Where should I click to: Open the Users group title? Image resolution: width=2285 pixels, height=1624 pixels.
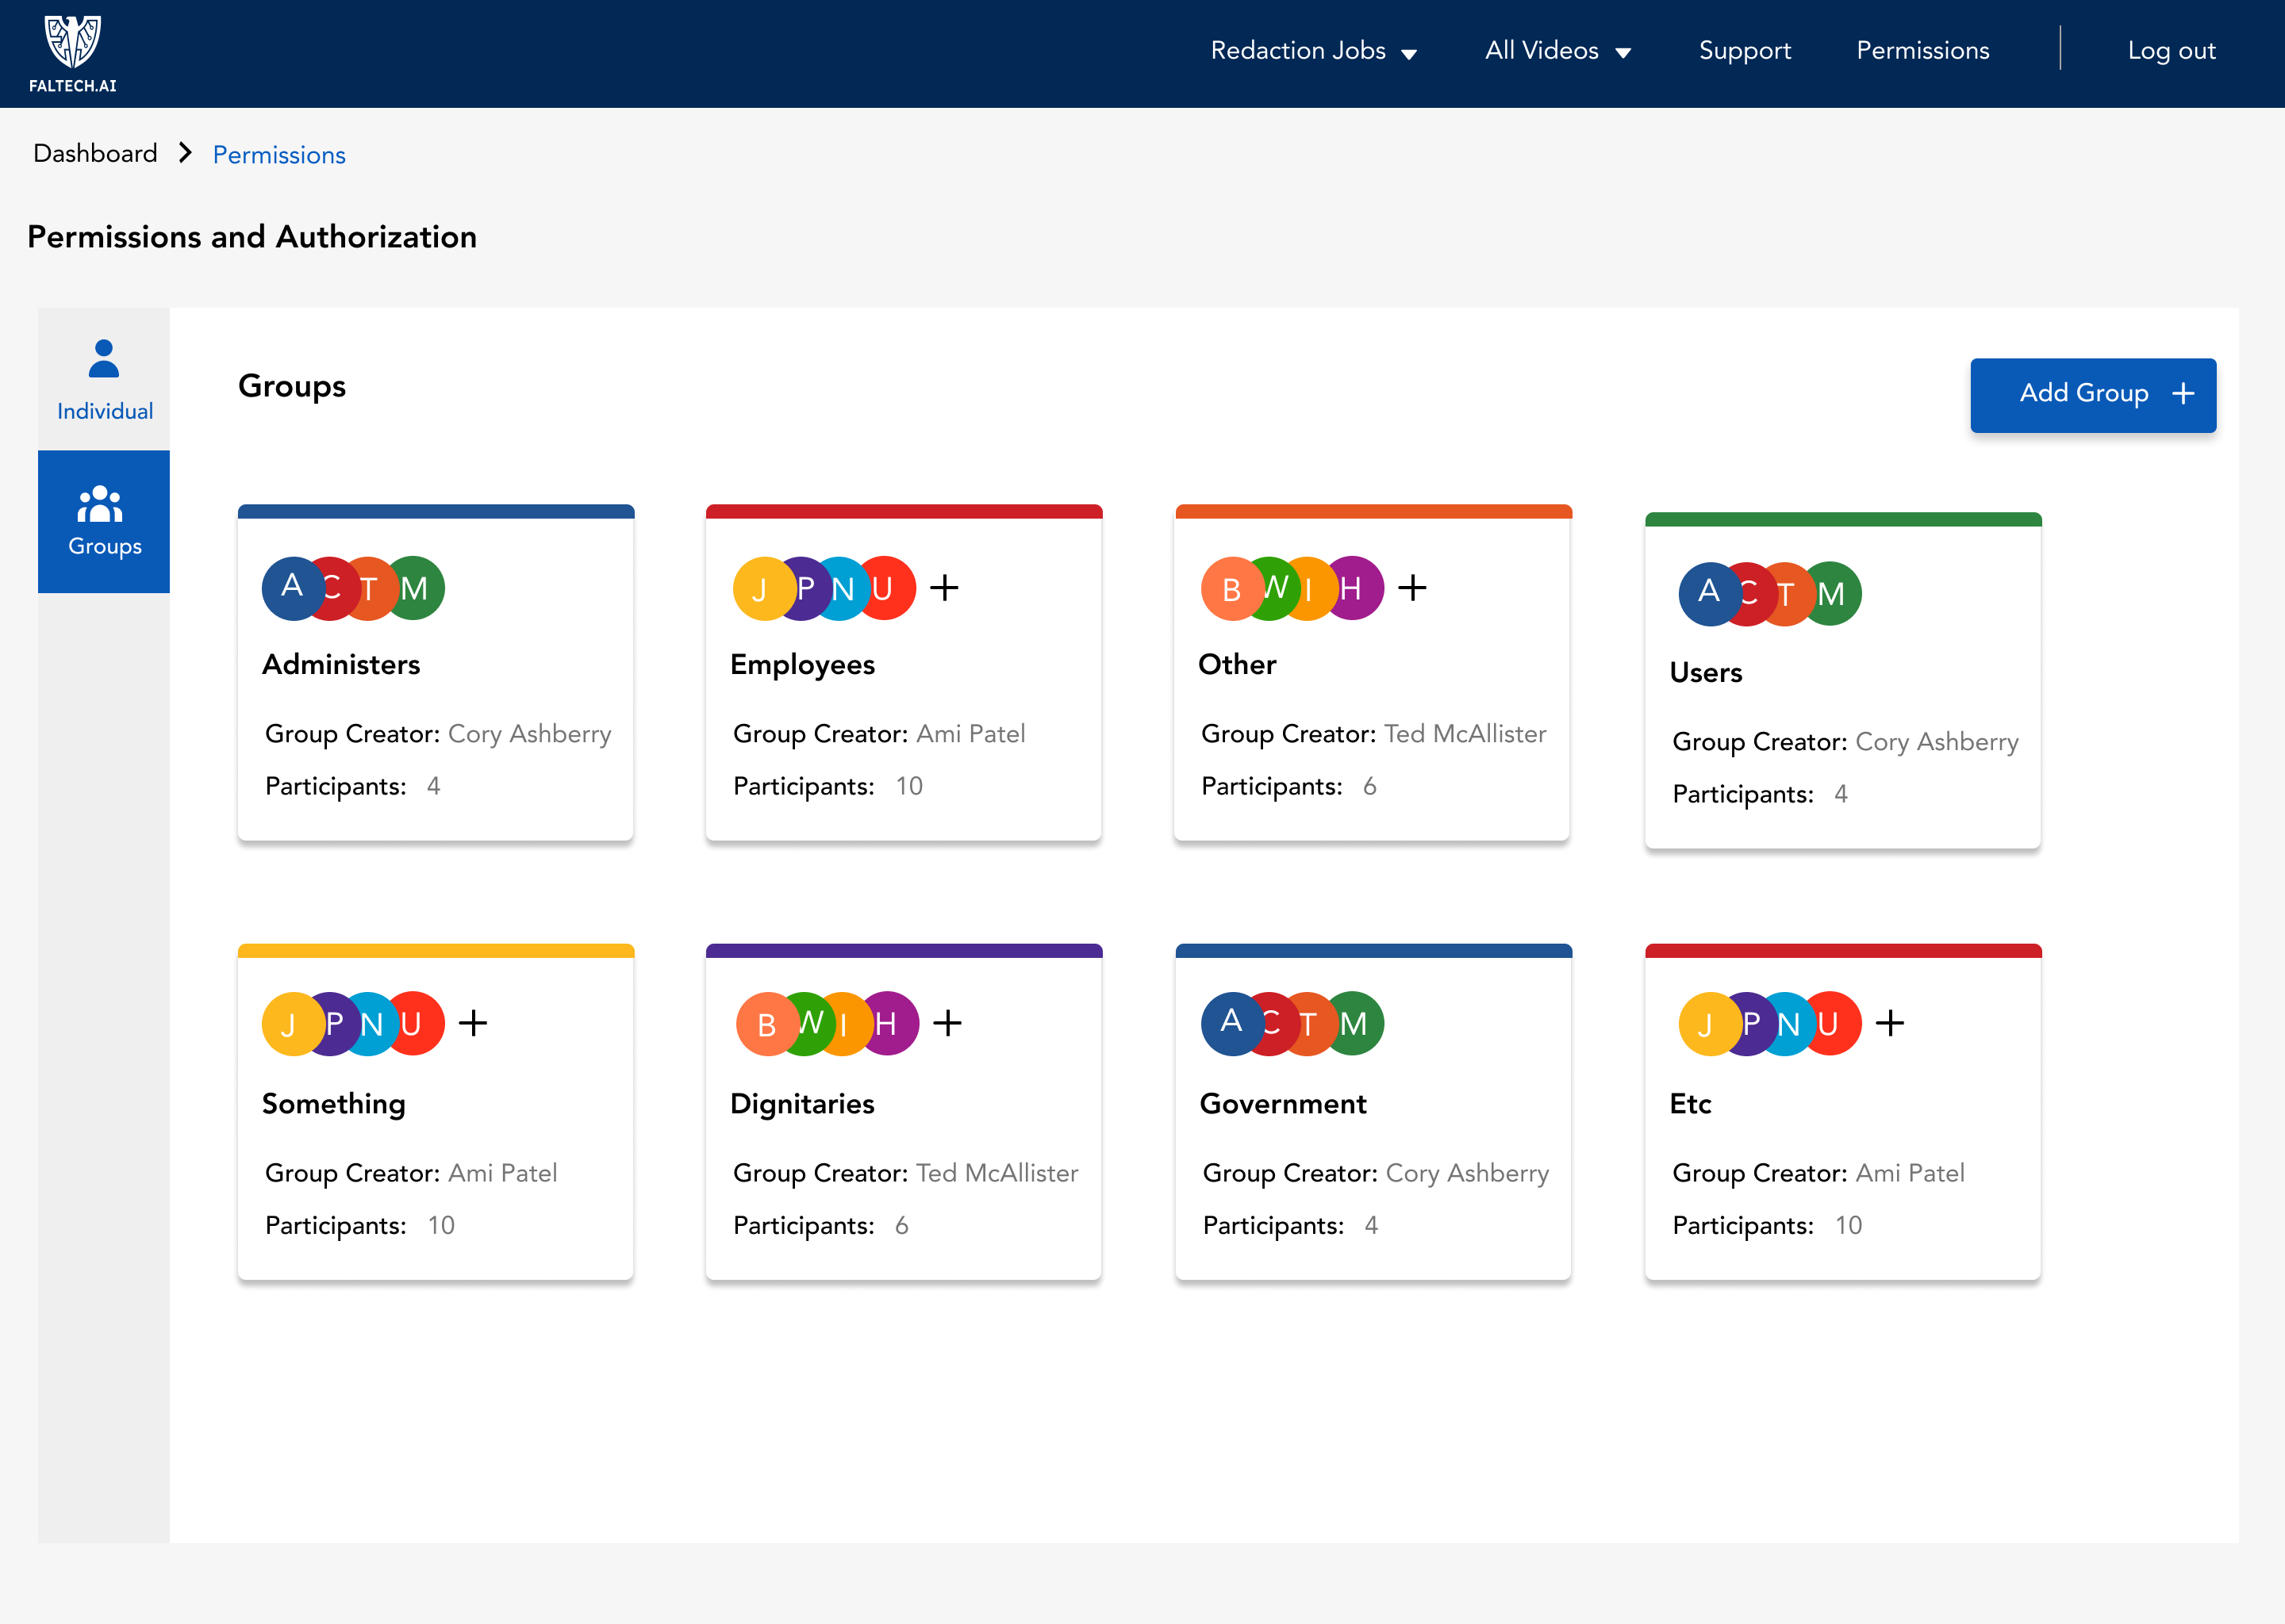click(x=1706, y=673)
